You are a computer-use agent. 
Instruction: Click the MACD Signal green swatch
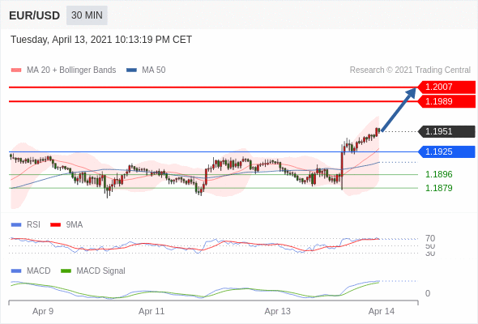coord(66,271)
